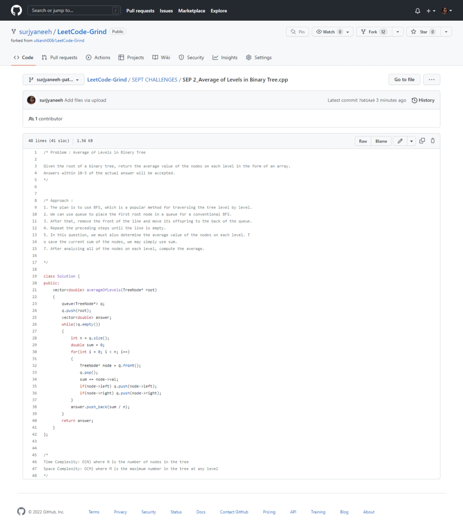Open the Terms footer link

click(94, 512)
